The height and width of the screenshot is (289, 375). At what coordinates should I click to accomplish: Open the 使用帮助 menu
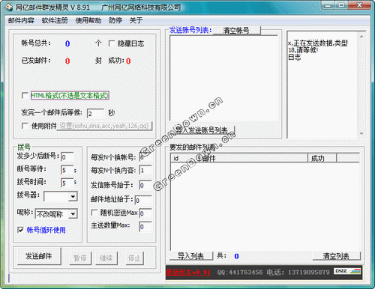click(88, 20)
